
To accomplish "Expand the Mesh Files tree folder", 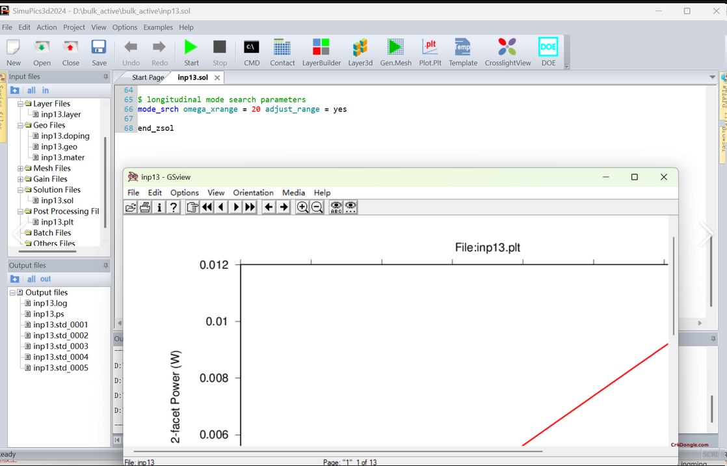I will point(20,169).
